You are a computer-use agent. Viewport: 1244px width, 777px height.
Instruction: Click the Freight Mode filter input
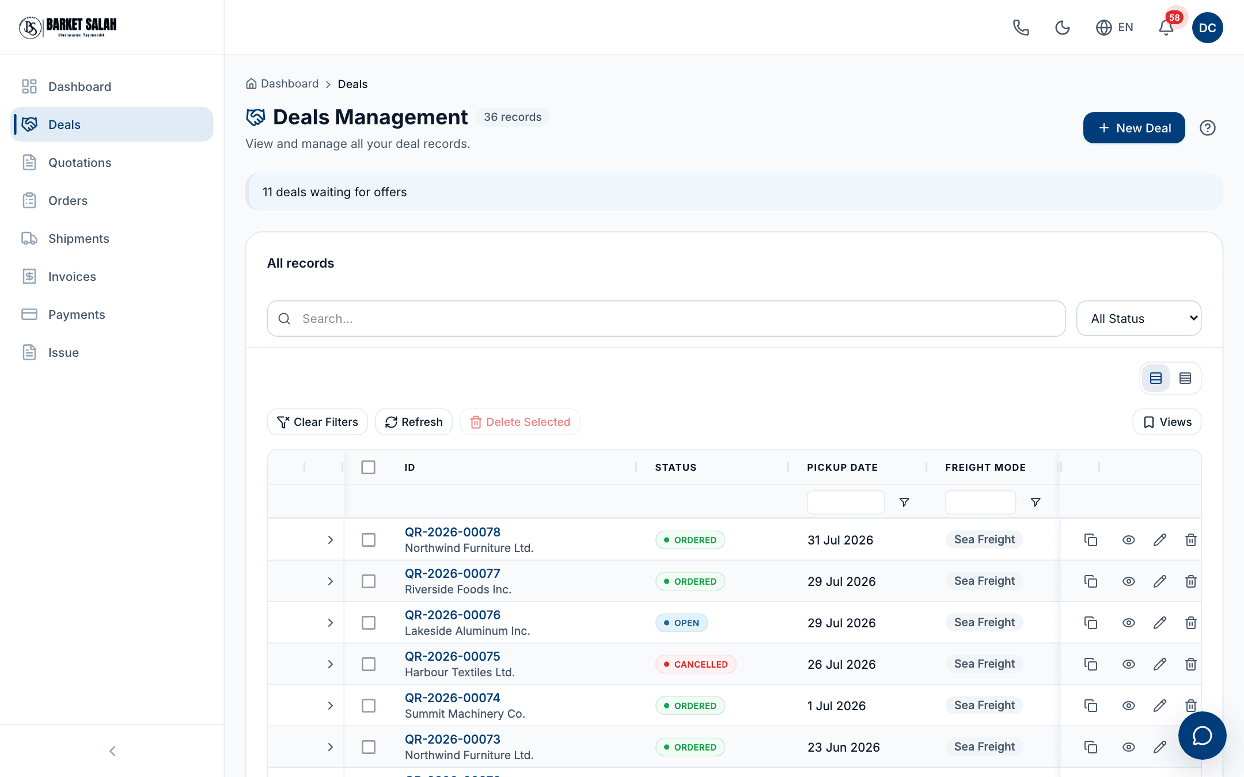coord(980,502)
